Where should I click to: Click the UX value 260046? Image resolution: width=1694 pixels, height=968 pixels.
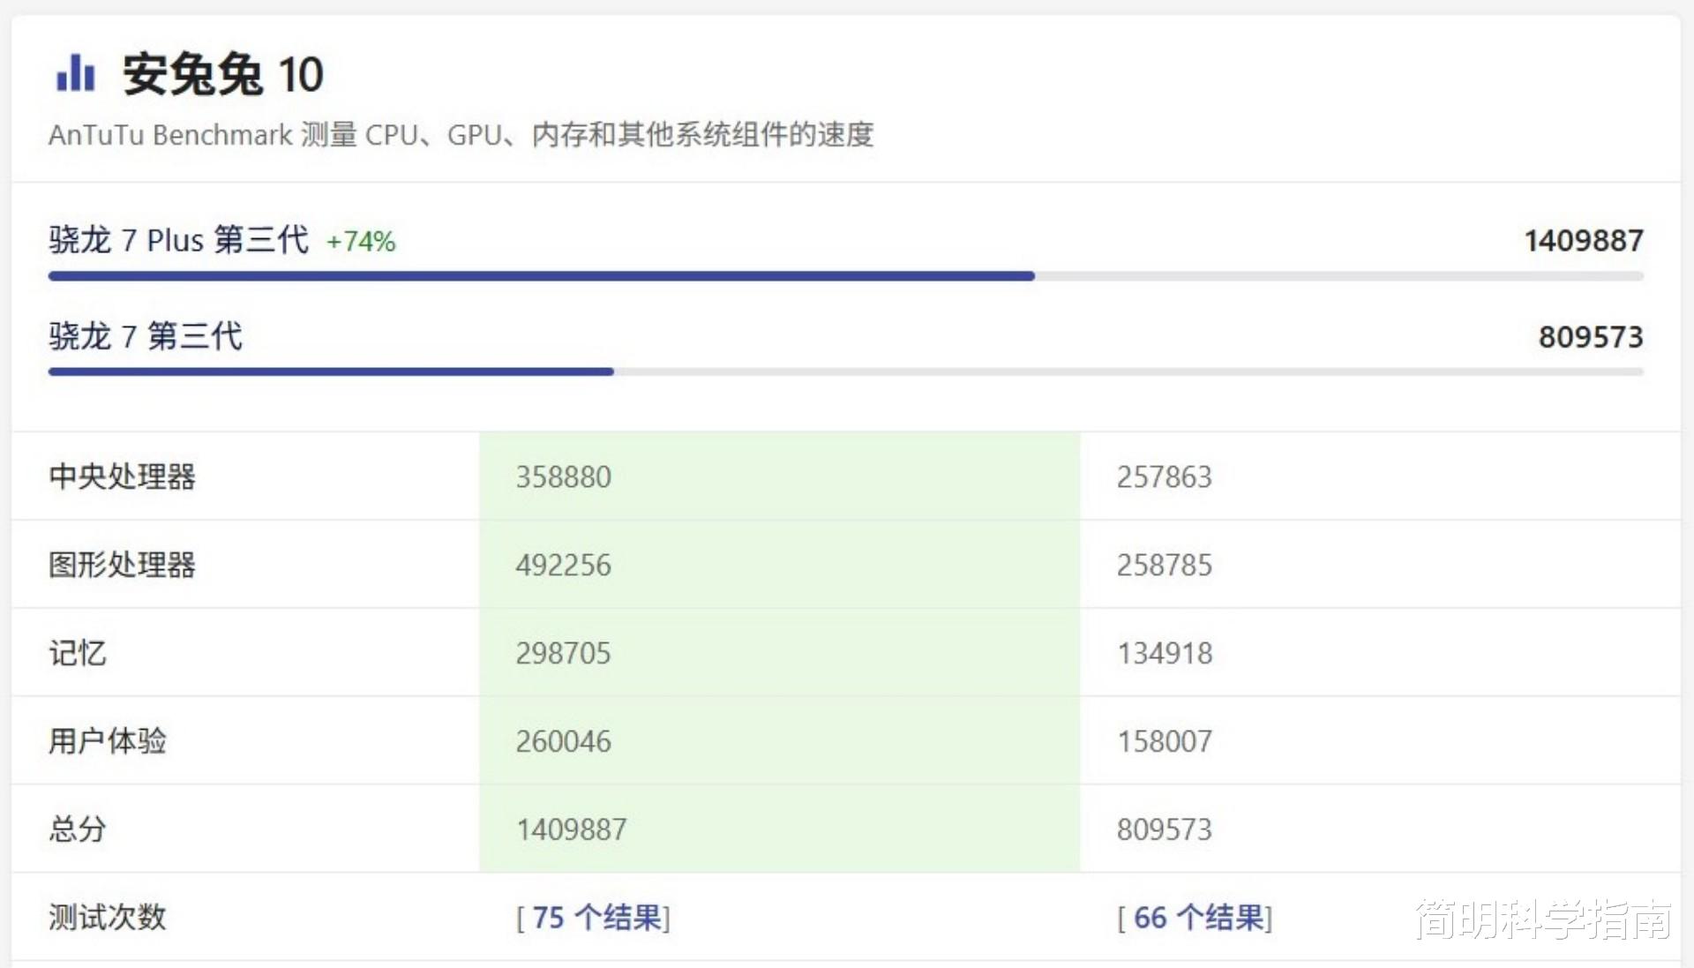click(564, 742)
